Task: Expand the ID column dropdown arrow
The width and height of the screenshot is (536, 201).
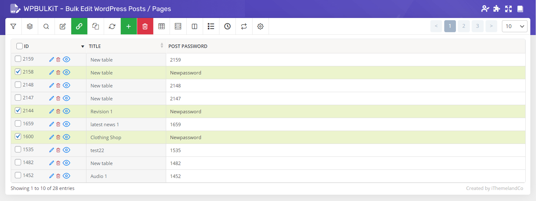Action: (83, 46)
